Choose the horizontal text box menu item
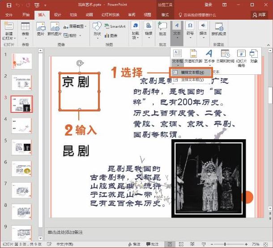 (191, 73)
